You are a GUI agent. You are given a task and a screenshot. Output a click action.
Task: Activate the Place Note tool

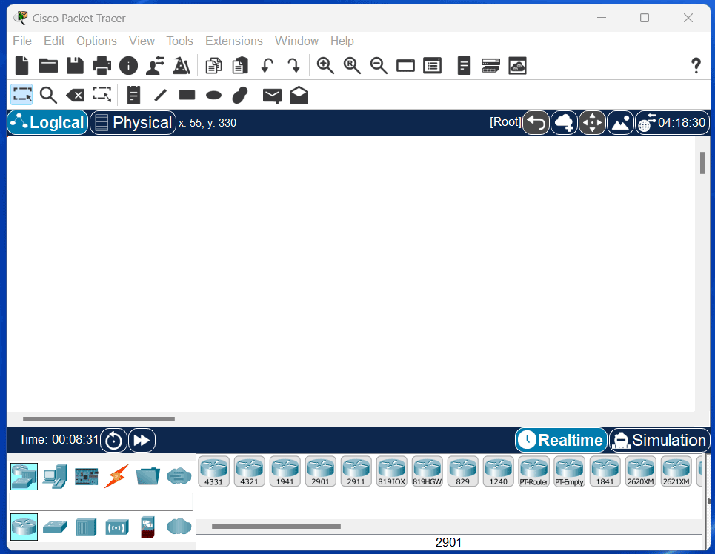tap(133, 96)
